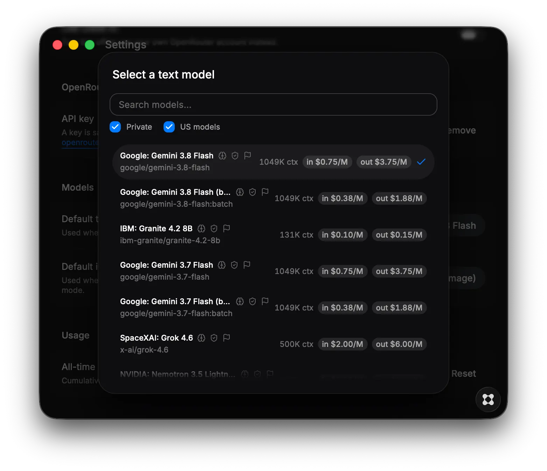Viewport: 547px width, 471px height.
Task: Click the yellow minimize window button
Action: tap(74, 45)
